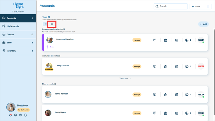
Task: Open My Schedule in sidebar
Action: [x=18, y=26]
